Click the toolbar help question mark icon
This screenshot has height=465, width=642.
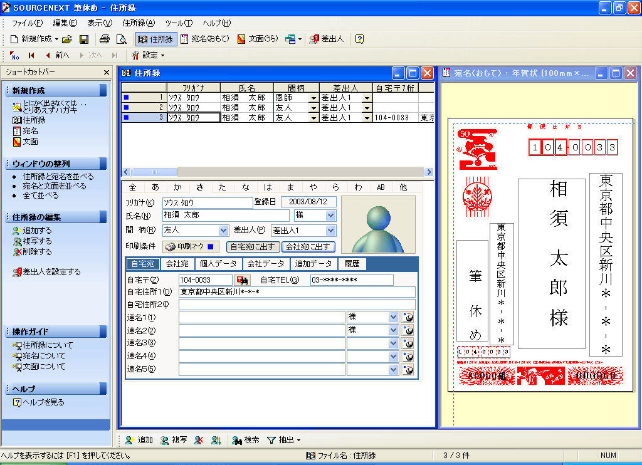[359, 39]
